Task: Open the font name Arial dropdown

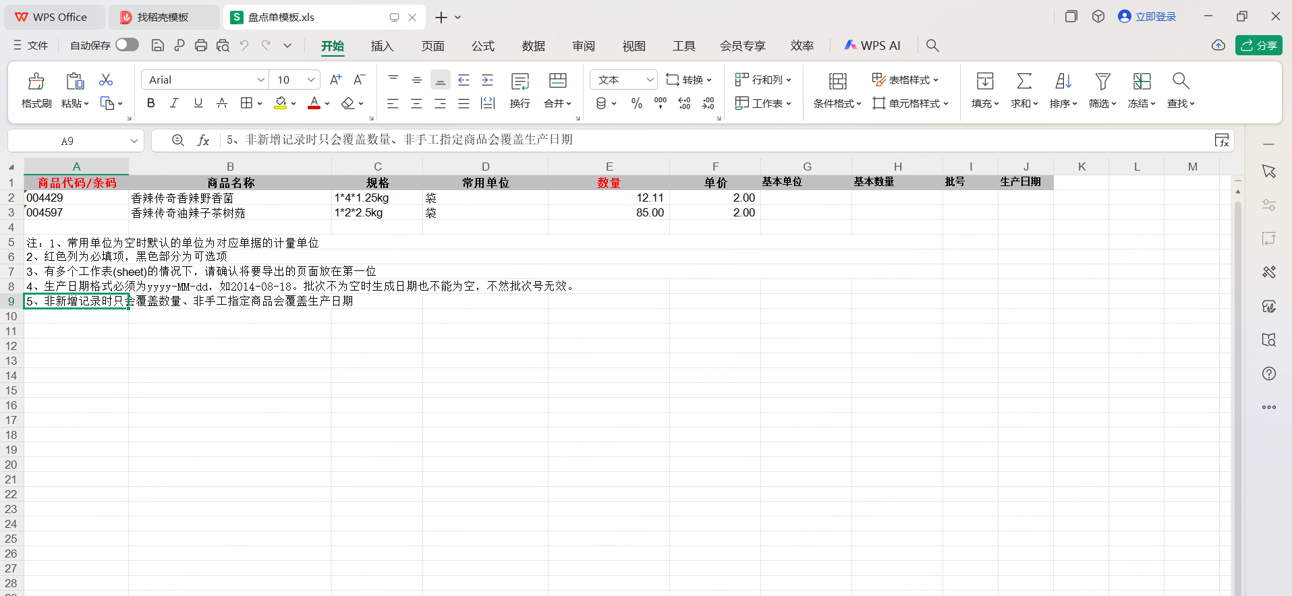Action: 261,80
